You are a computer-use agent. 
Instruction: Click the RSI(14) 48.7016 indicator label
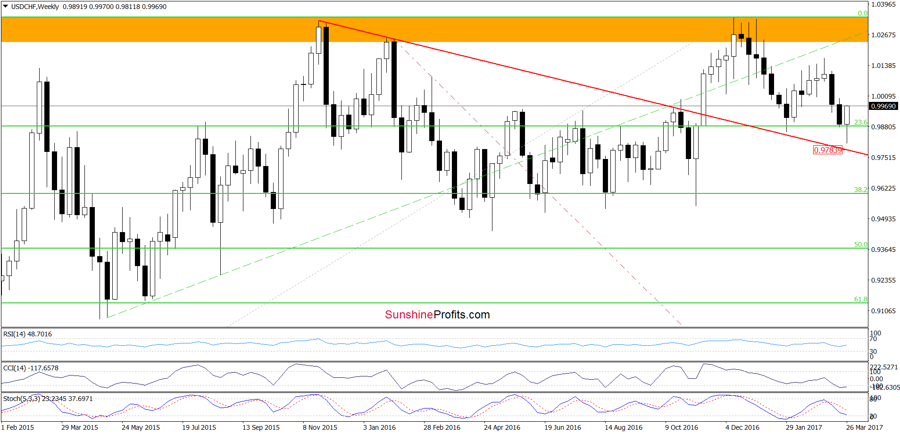tap(27, 334)
